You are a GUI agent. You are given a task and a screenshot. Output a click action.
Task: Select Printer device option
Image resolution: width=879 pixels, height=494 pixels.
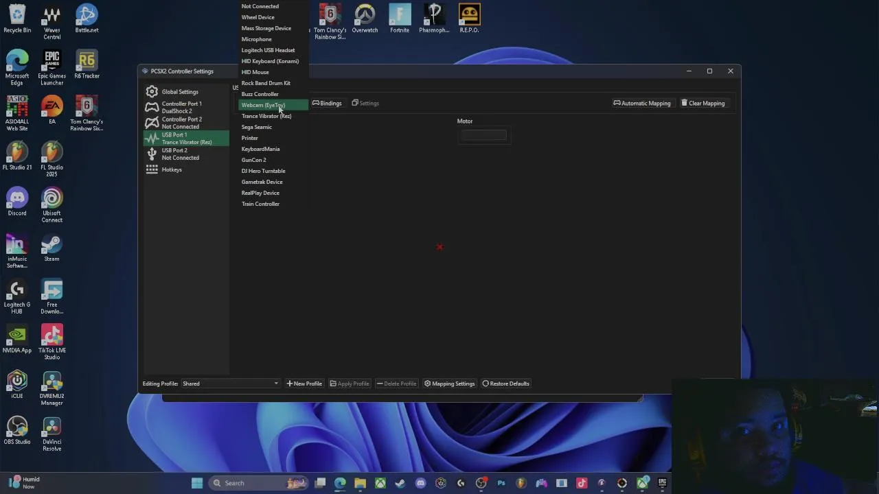pos(273,138)
